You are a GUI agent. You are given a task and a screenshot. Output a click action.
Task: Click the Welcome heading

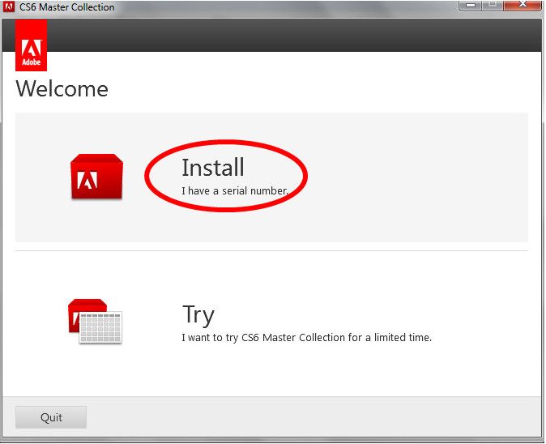coord(62,89)
